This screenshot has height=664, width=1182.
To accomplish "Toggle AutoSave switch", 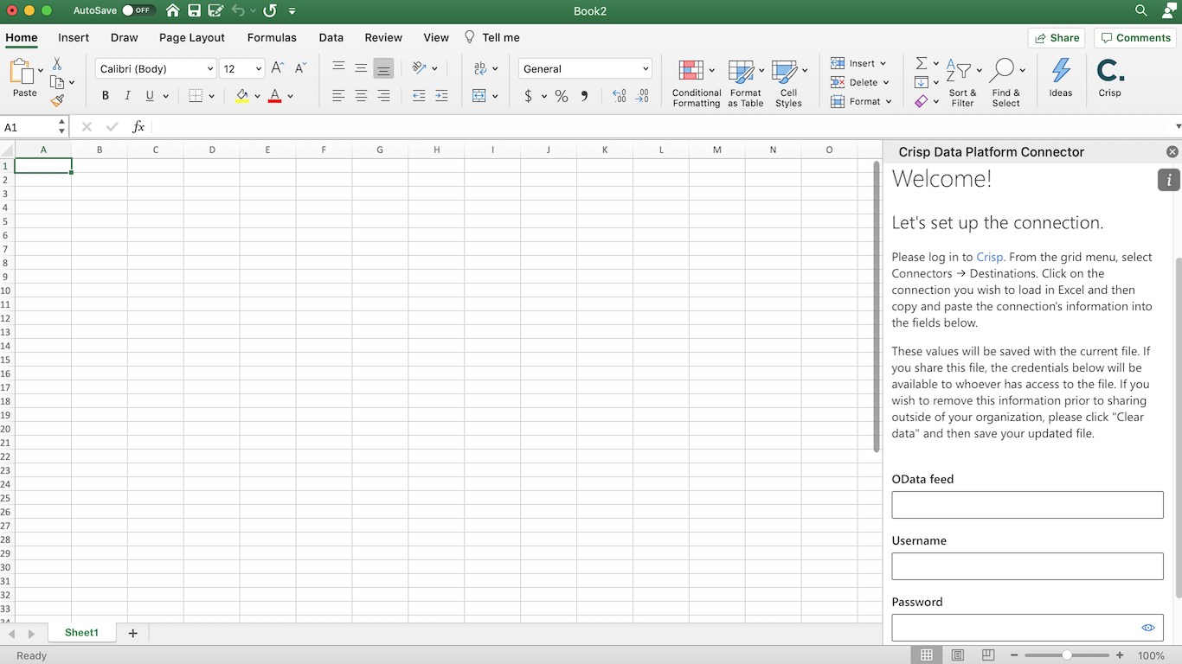I will [138, 10].
